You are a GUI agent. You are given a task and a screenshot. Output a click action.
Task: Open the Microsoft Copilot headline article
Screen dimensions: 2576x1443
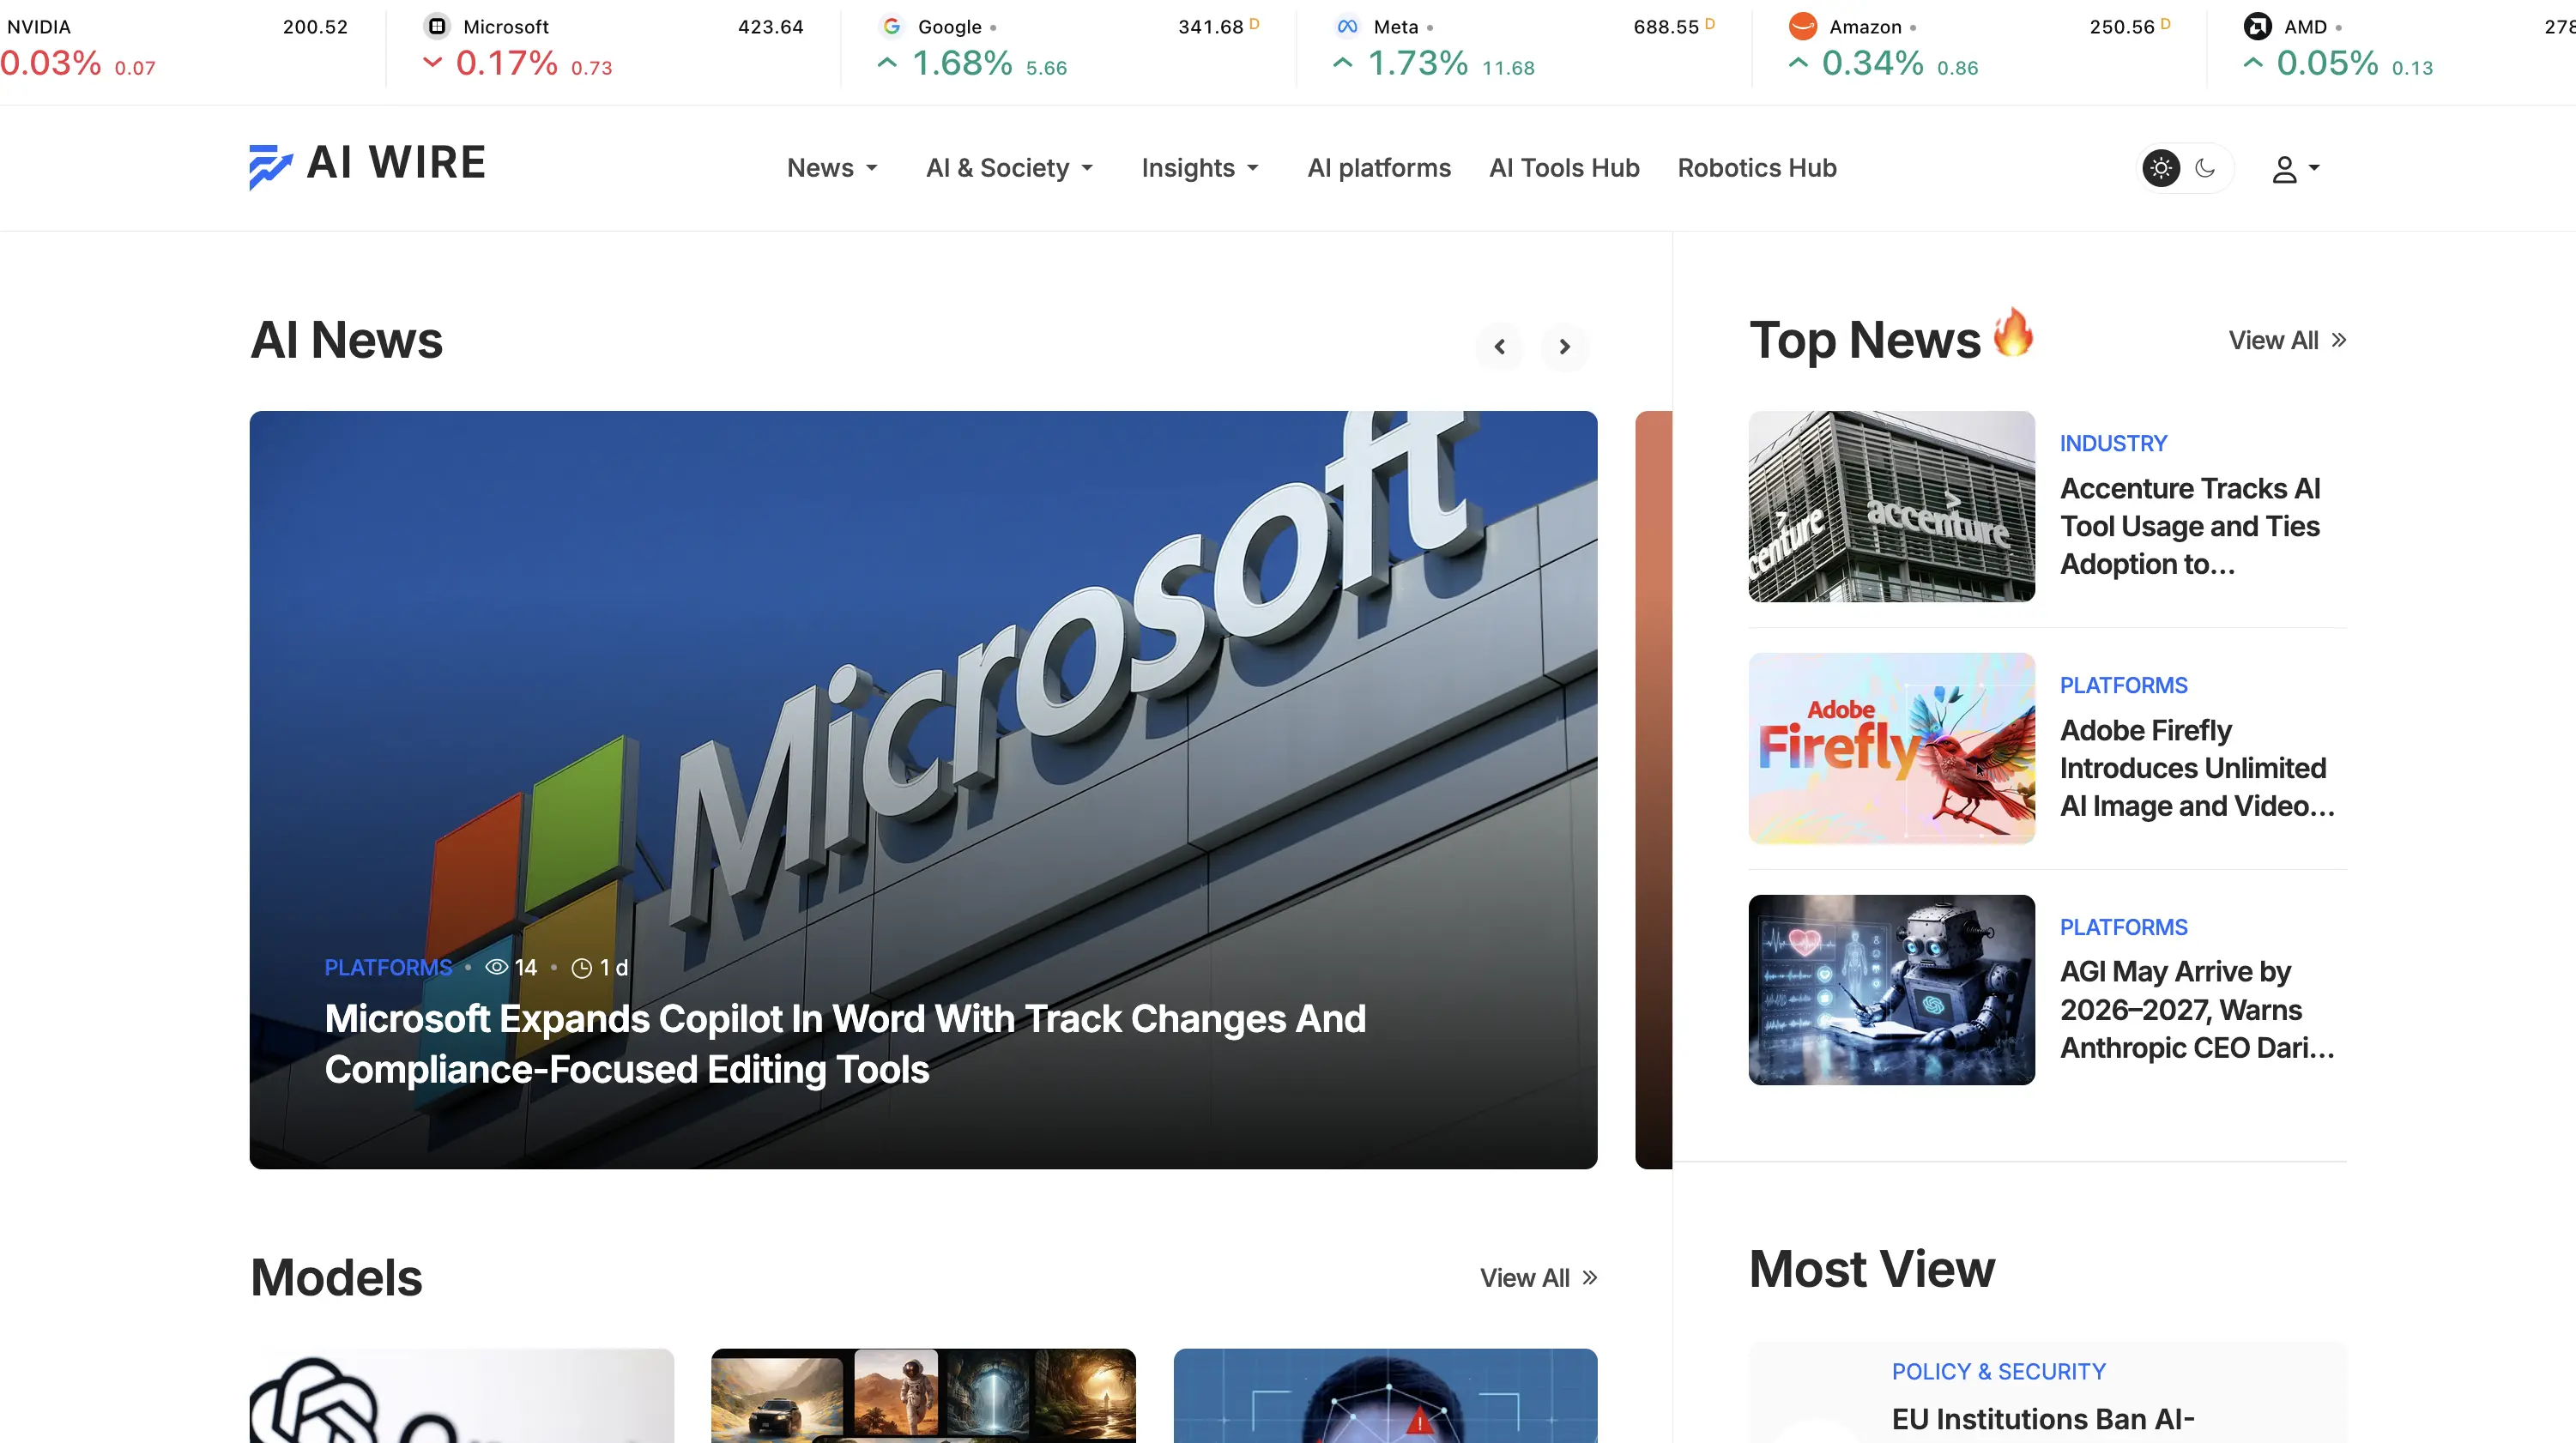[x=844, y=1044]
